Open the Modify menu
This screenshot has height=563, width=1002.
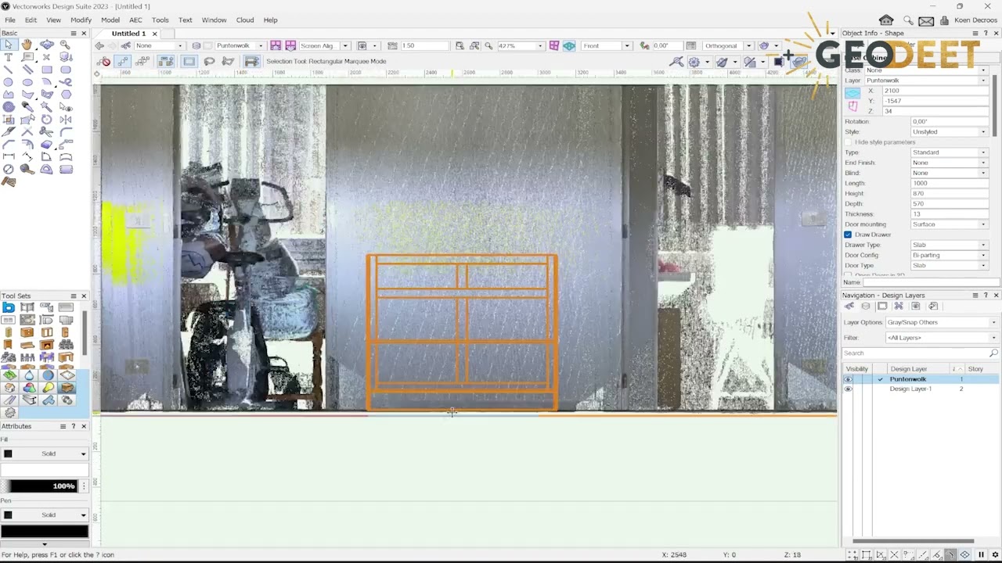[x=81, y=20]
